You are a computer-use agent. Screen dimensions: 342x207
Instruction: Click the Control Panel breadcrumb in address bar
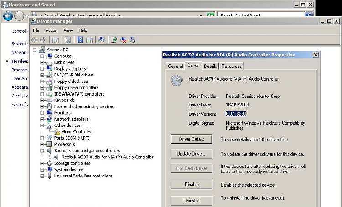pos(57,15)
